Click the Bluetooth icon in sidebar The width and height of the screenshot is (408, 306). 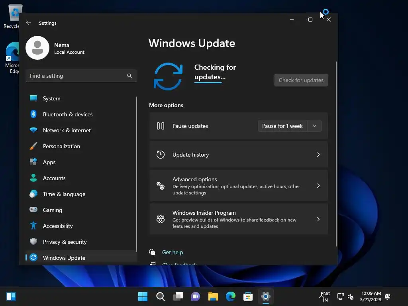coord(33,114)
